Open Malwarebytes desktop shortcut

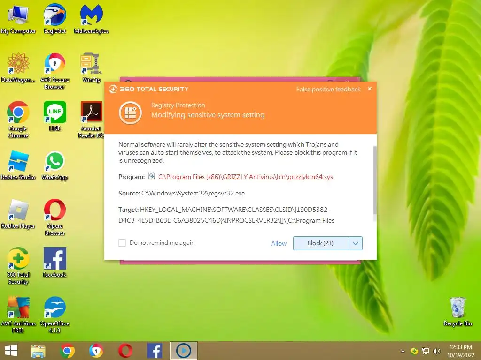(x=91, y=19)
